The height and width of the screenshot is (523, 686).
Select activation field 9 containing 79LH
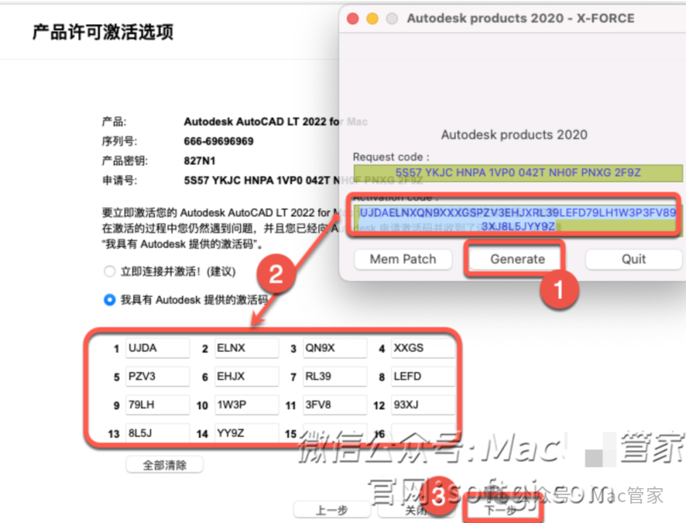tap(158, 405)
